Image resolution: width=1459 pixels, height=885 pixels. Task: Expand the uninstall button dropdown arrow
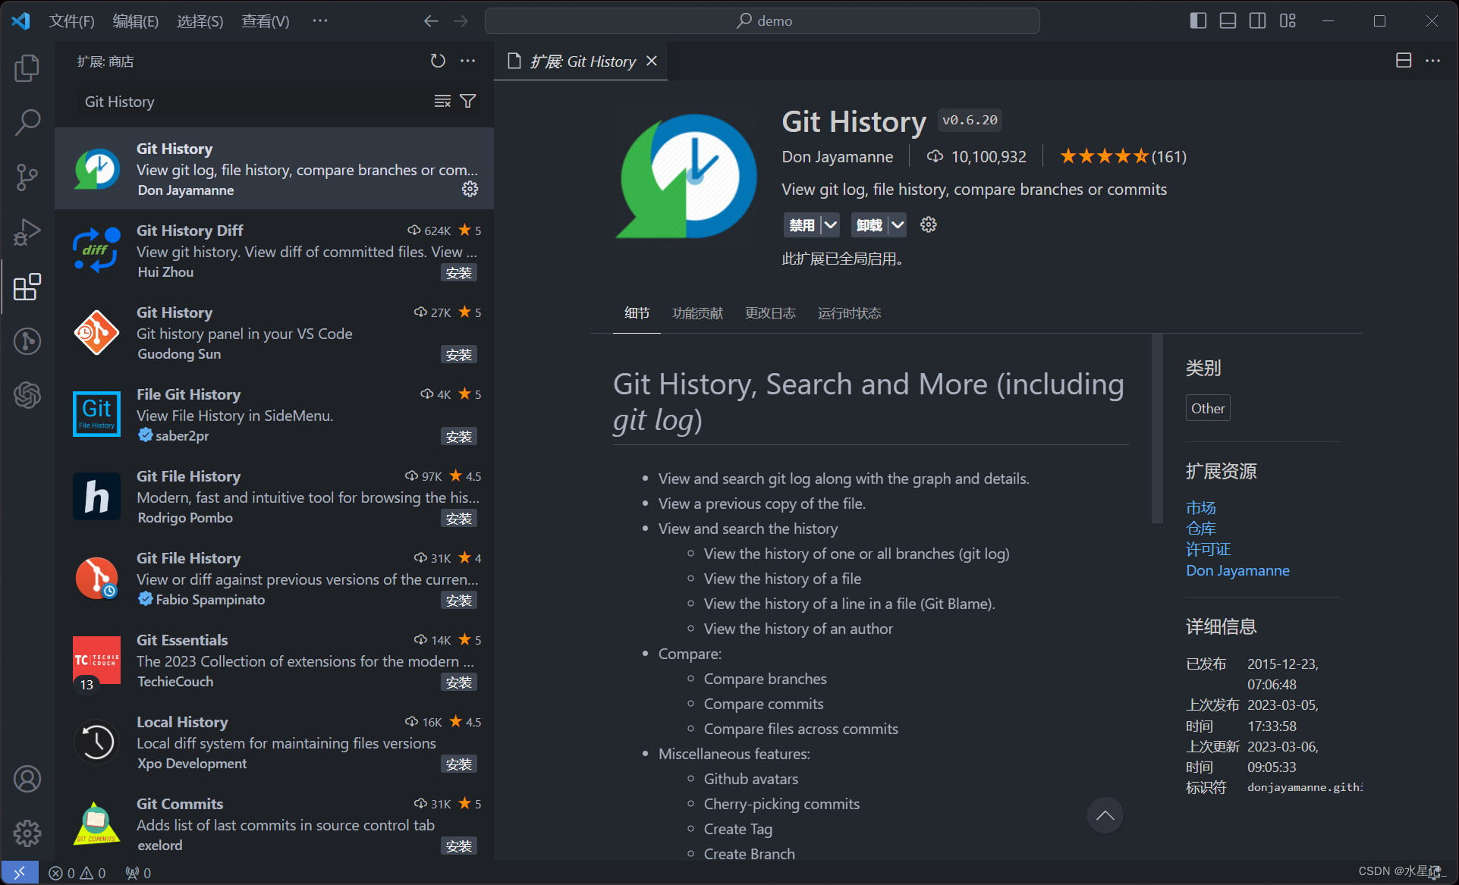pos(898,224)
